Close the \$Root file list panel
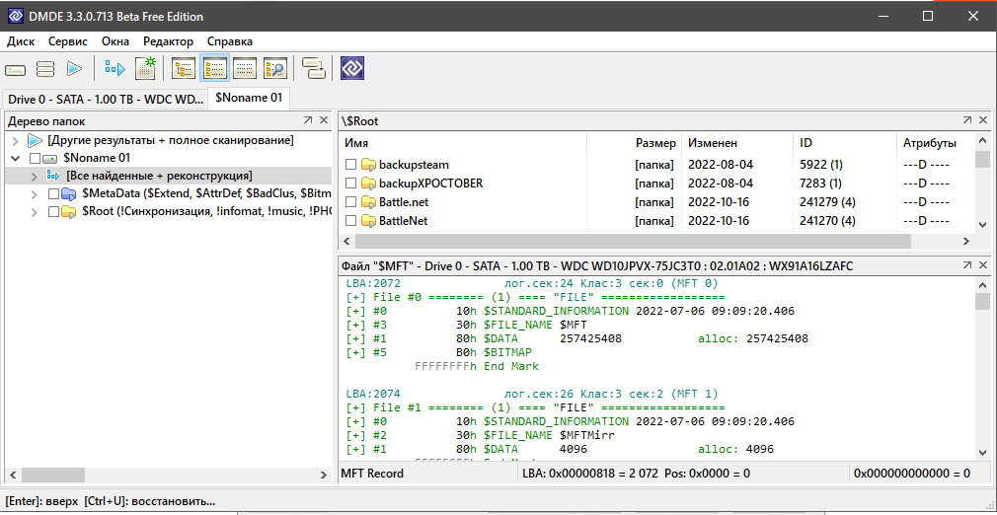 [983, 120]
